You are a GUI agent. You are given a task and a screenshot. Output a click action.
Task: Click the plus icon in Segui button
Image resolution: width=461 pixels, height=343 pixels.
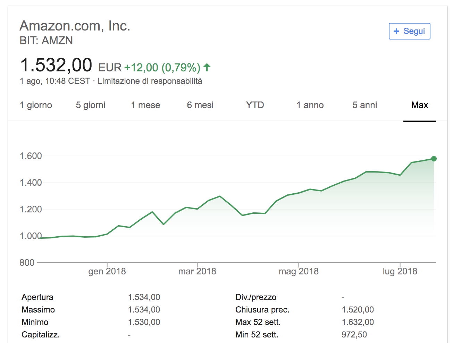coord(396,31)
